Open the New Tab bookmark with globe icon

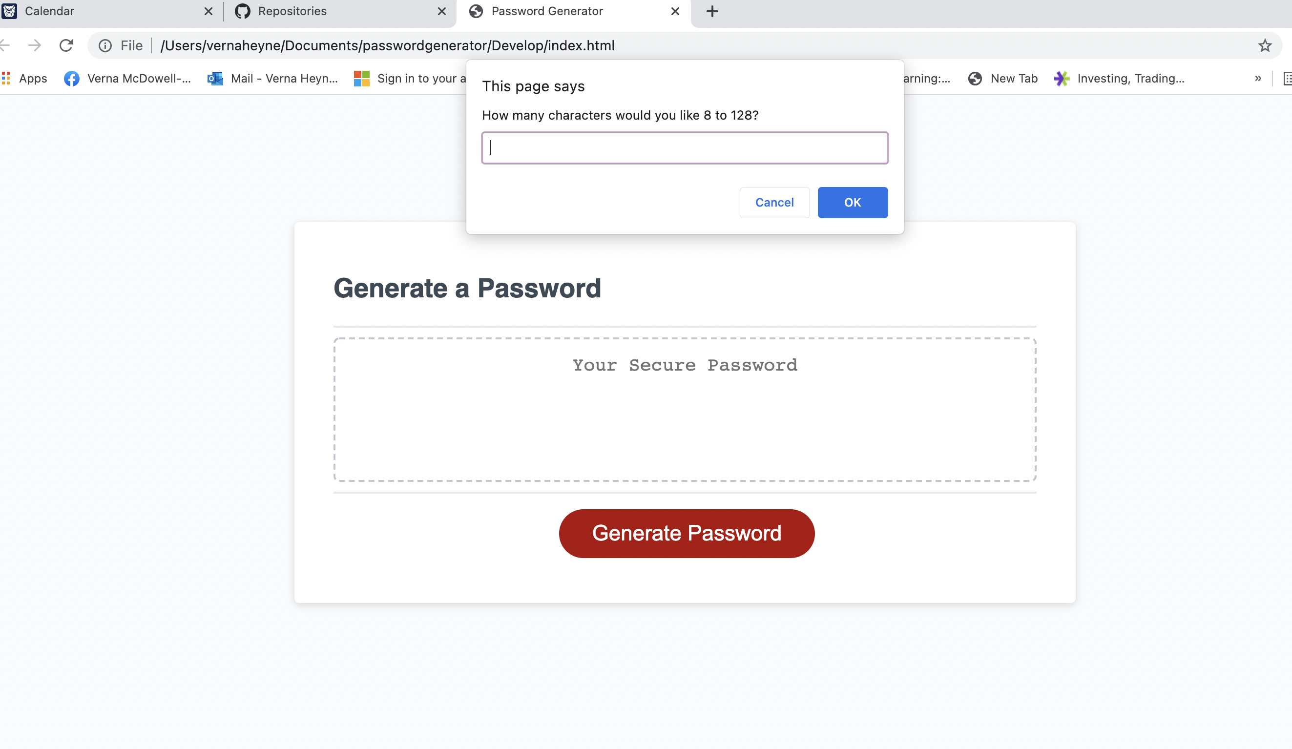tap(1001, 79)
